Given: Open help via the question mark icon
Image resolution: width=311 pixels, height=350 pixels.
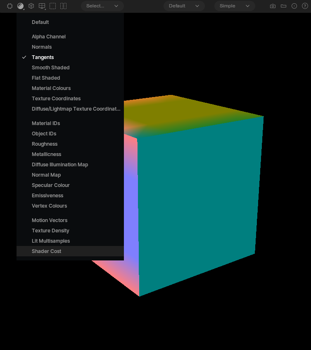Looking at the screenshot, I should (x=305, y=6).
